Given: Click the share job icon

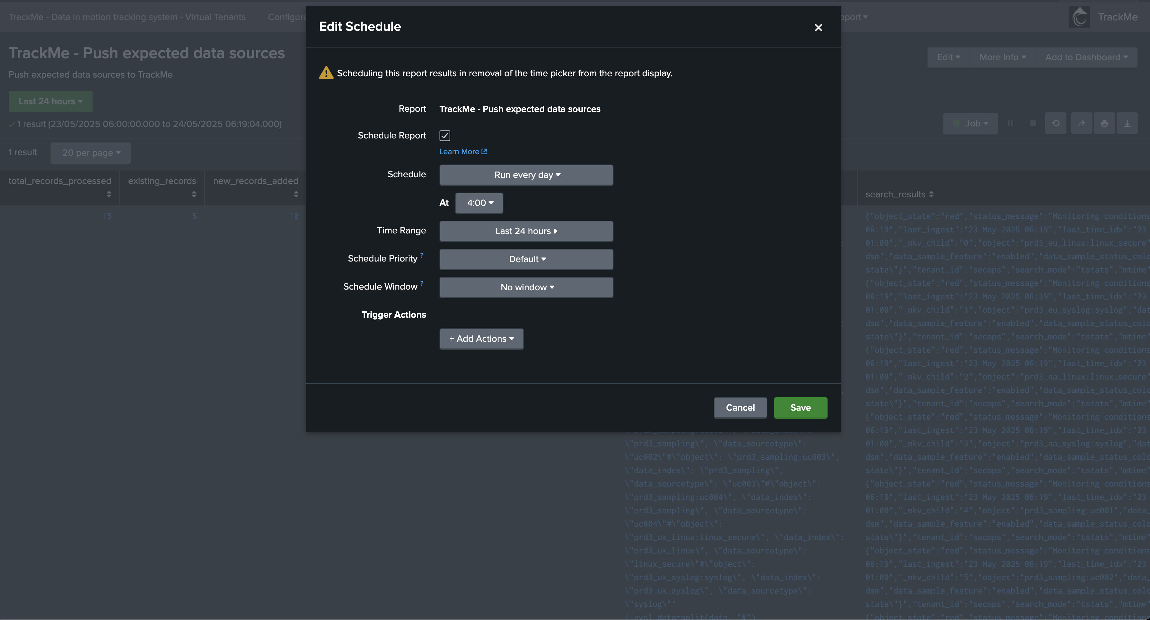Looking at the screenshot, I should (x=1081, y=124).
